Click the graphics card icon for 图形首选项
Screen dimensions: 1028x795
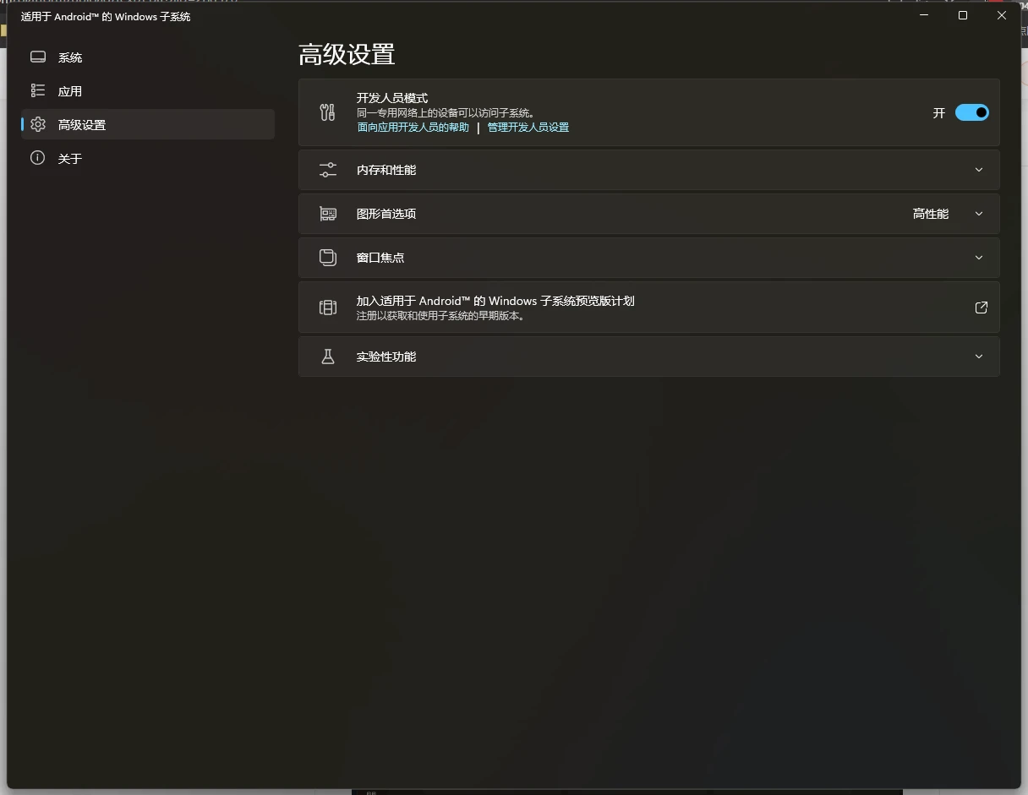point(328,214)
